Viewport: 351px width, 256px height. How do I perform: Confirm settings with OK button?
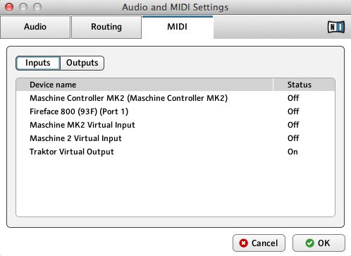point(319,243)
